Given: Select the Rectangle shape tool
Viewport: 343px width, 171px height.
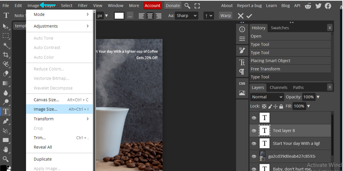Looking at the screenshot, I should tap(5, 140).
